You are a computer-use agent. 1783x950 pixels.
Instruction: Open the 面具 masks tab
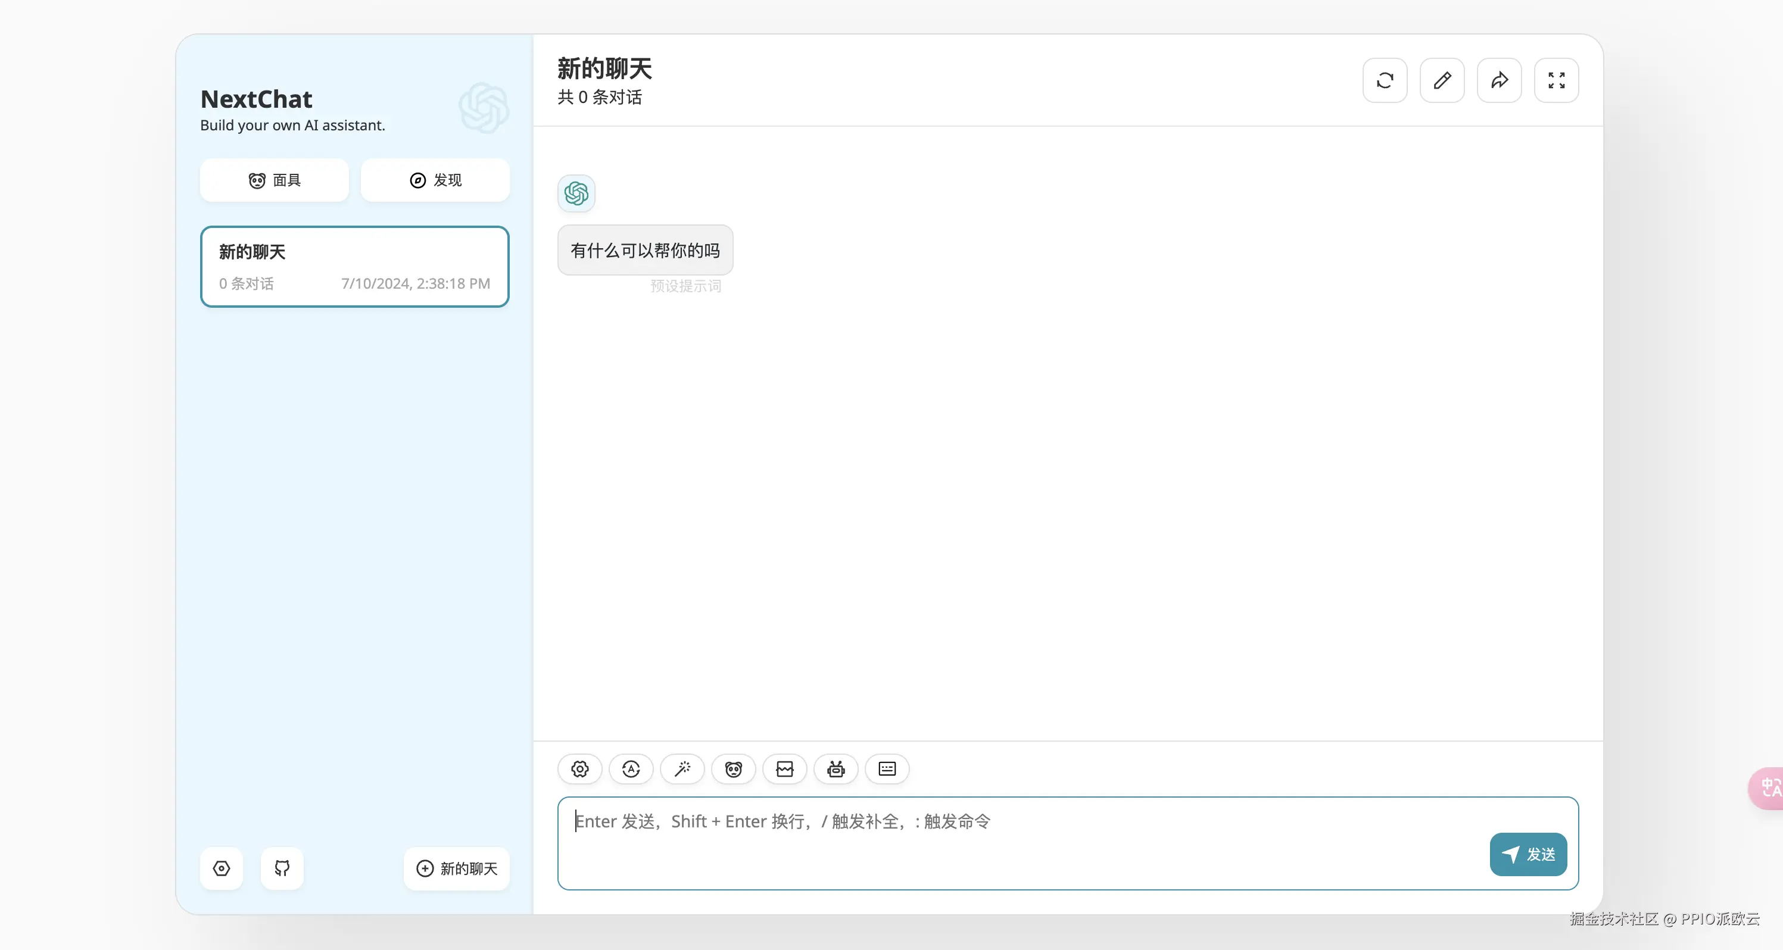tap(274, 180)
